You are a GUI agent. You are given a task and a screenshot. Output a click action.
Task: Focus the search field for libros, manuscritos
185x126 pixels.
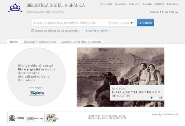tap(71, 23)
